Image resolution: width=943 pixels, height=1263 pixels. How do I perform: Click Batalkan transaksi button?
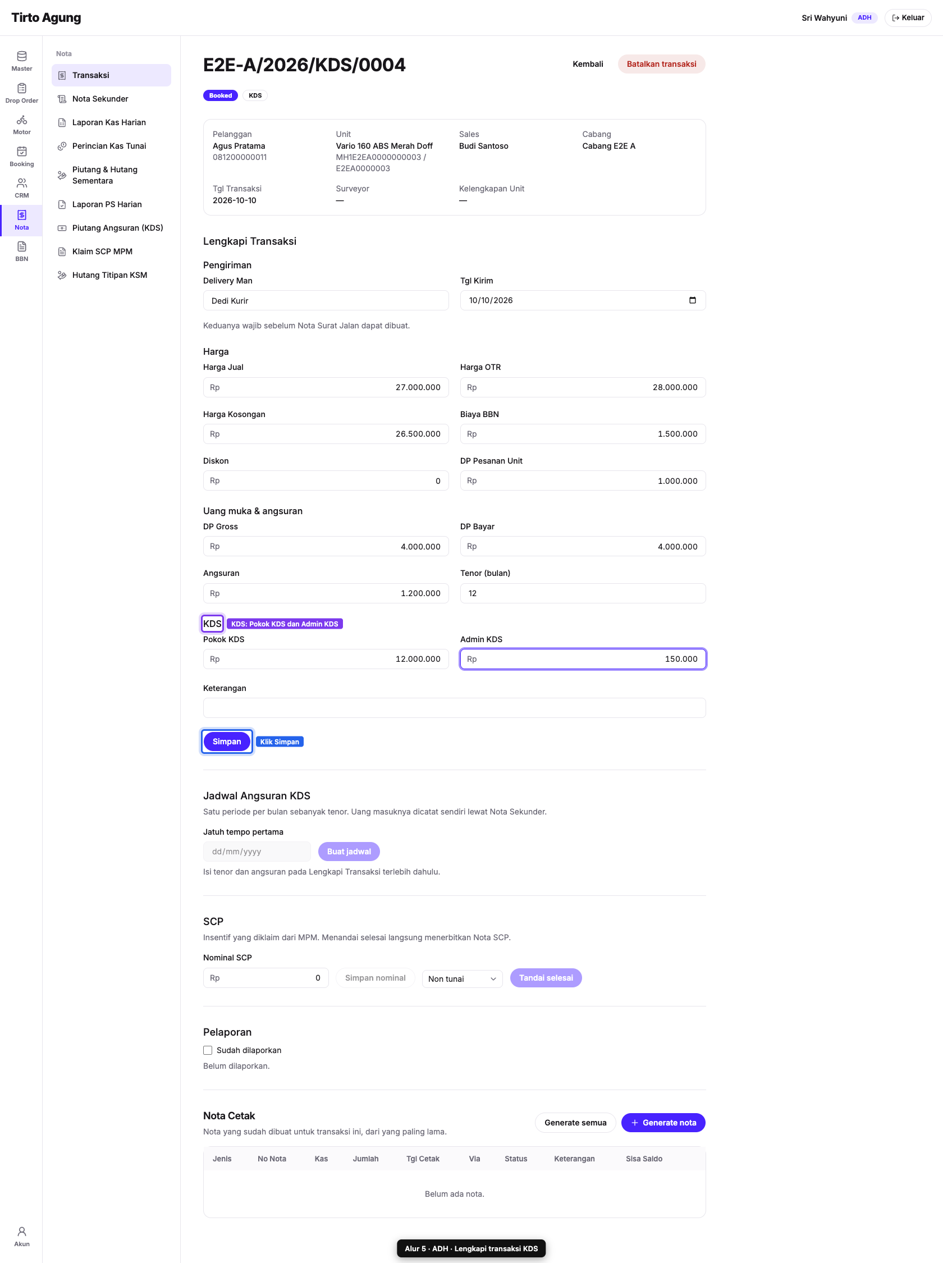(x=661, y=65)
